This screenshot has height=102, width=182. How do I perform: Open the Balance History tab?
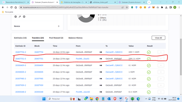[75, 38]
